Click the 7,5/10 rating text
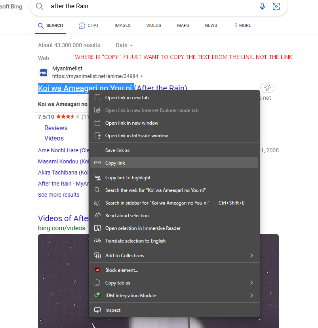The image size is (318, 328). (46, 116)
